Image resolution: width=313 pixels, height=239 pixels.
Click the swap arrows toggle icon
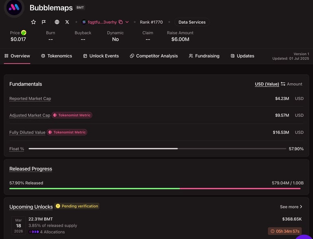[x=283, y=84]
